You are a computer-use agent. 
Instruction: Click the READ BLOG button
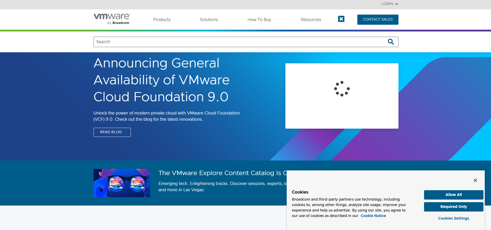[112, 132]
